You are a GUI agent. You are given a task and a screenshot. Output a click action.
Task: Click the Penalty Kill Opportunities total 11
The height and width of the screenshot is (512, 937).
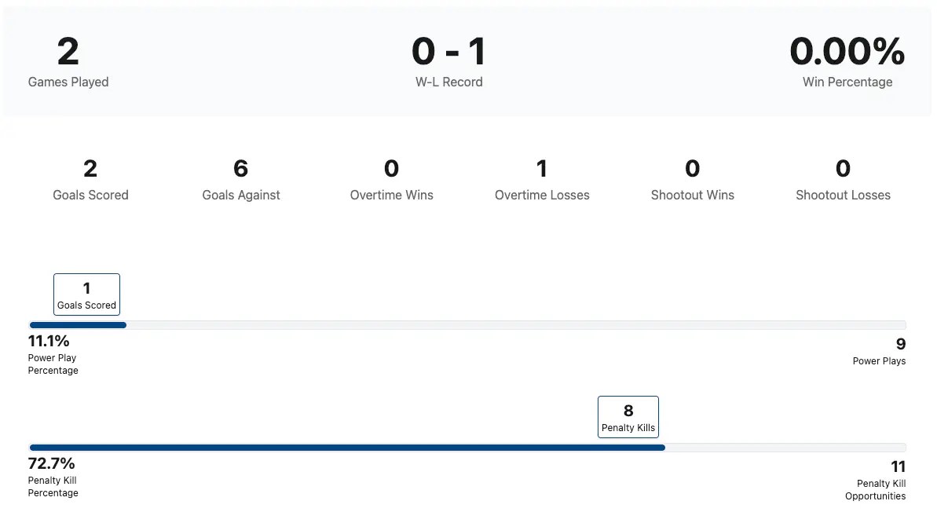(898, 466)
